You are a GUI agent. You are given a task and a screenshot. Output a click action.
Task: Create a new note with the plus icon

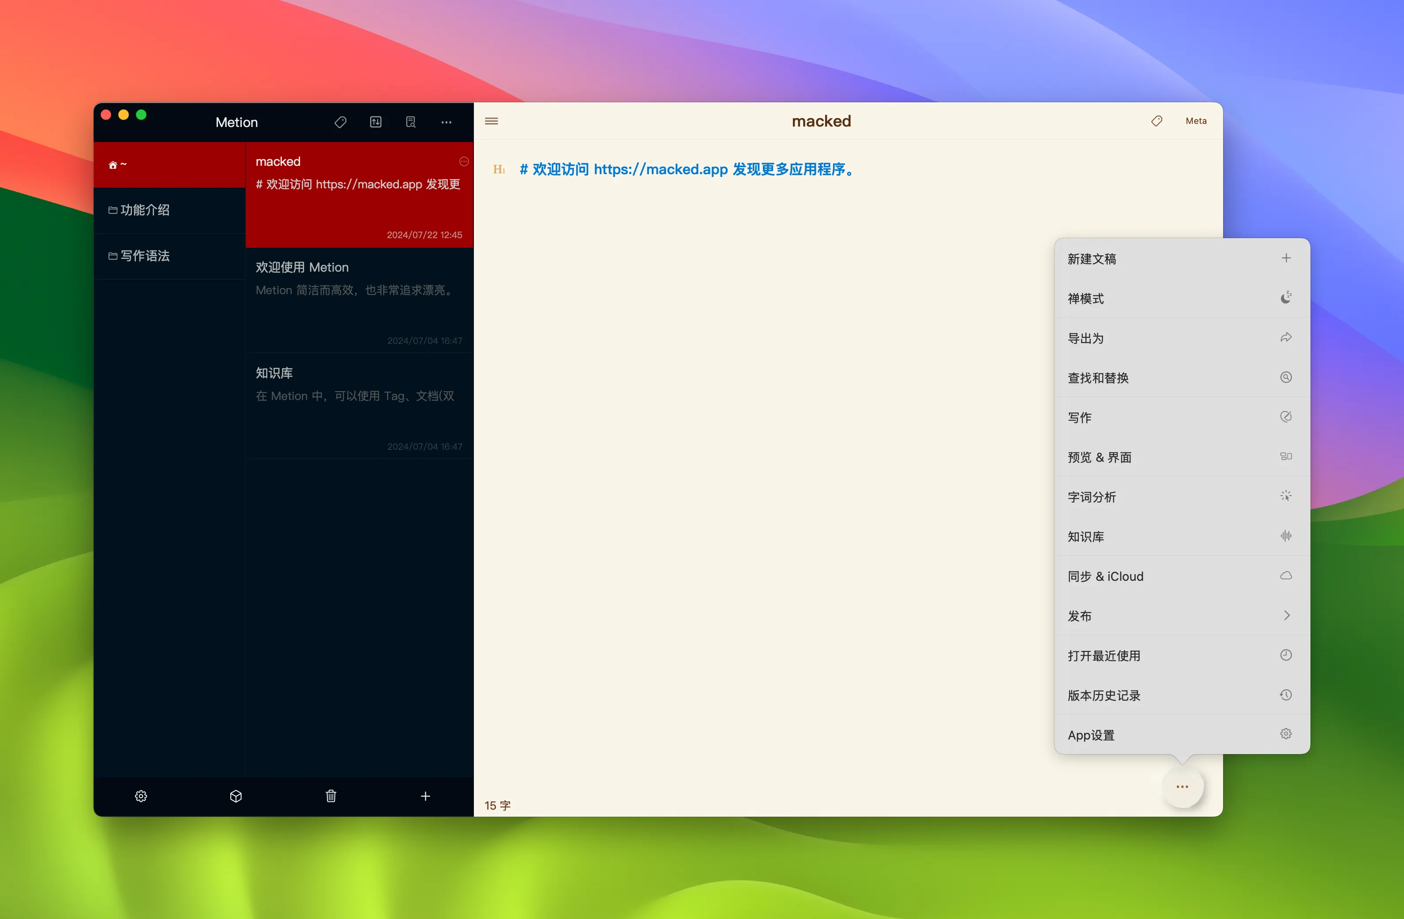(x=425, y=796)
